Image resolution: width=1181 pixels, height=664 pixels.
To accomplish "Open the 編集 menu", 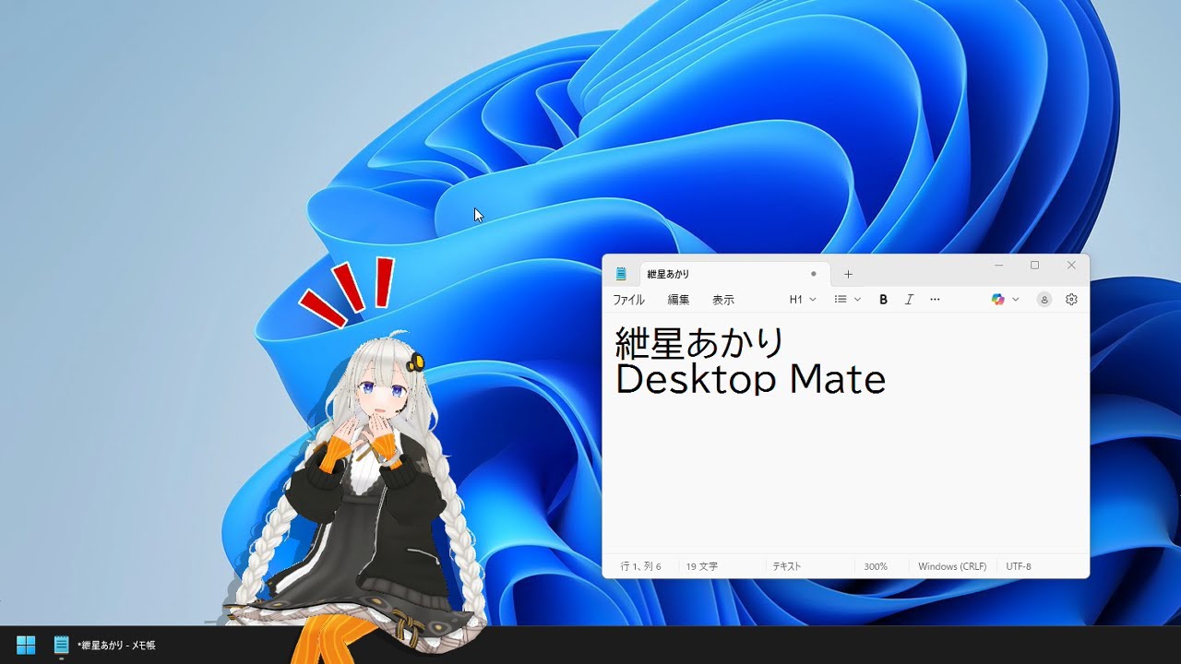I will coord(678,300).
